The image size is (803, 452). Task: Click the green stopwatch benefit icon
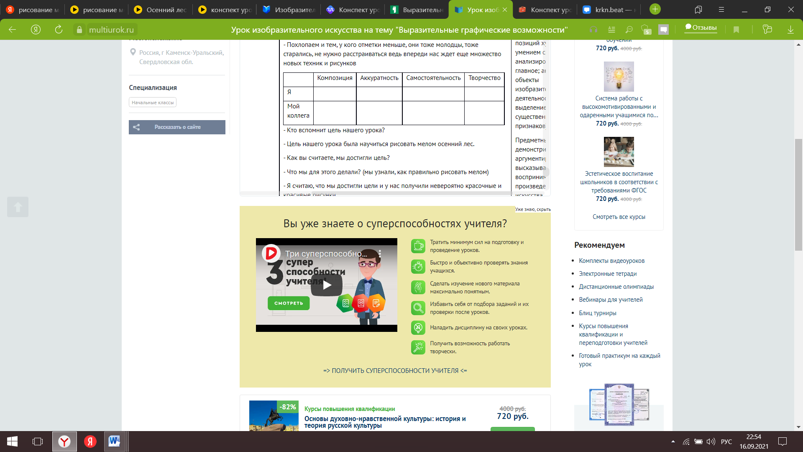(418, 267)
